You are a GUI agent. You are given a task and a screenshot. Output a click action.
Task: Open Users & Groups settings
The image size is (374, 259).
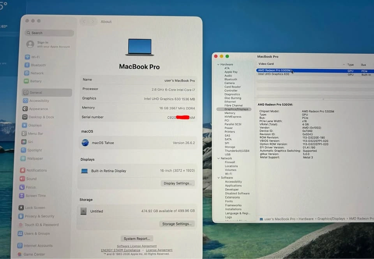[x=34, y=234]
